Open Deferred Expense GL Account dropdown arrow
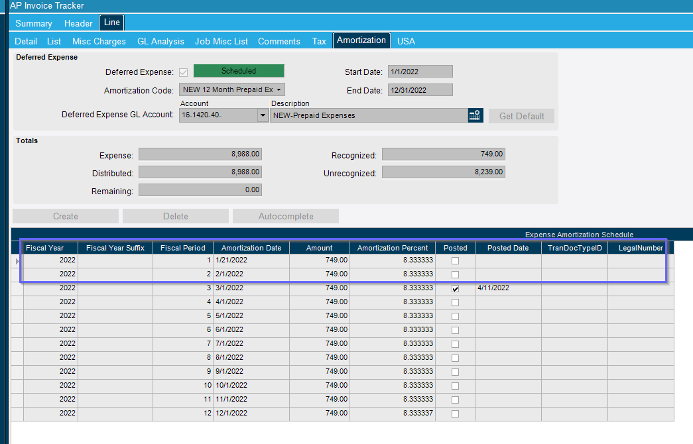 263,115
